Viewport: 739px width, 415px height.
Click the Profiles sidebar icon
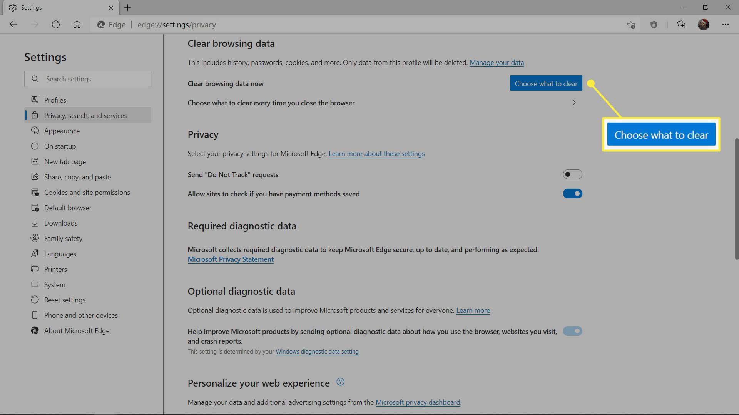point(35,100)
